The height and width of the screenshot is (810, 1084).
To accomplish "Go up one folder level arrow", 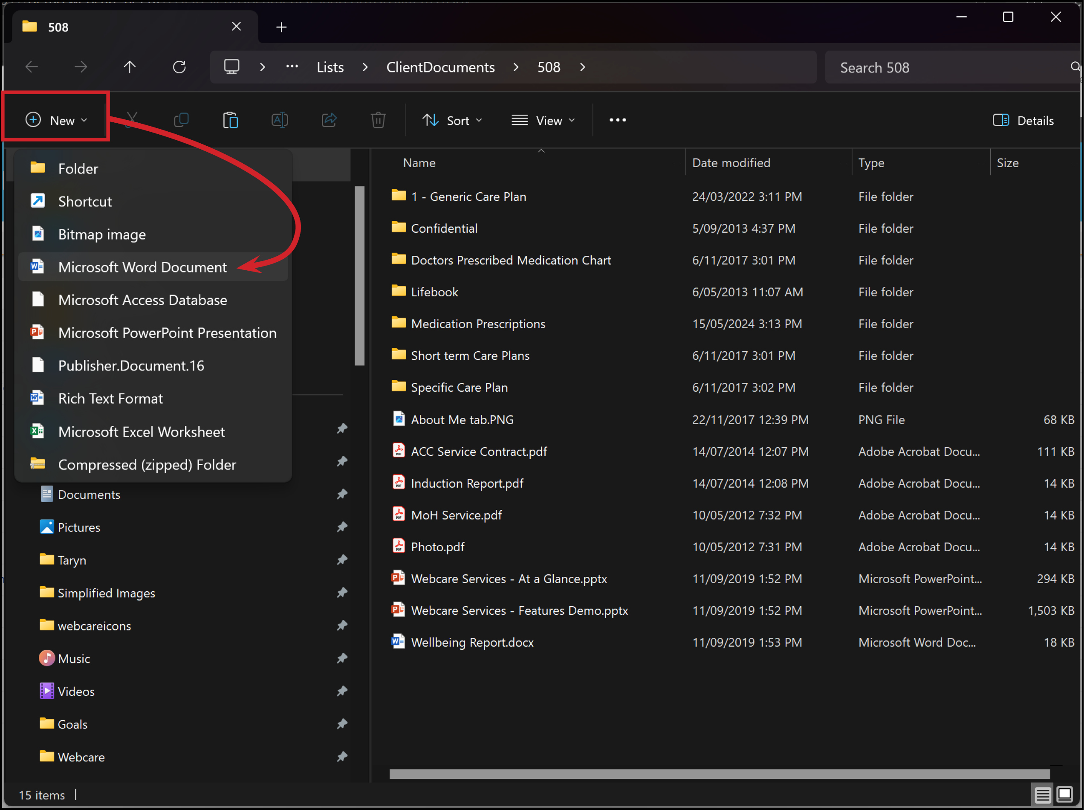I will pos(130,67).
